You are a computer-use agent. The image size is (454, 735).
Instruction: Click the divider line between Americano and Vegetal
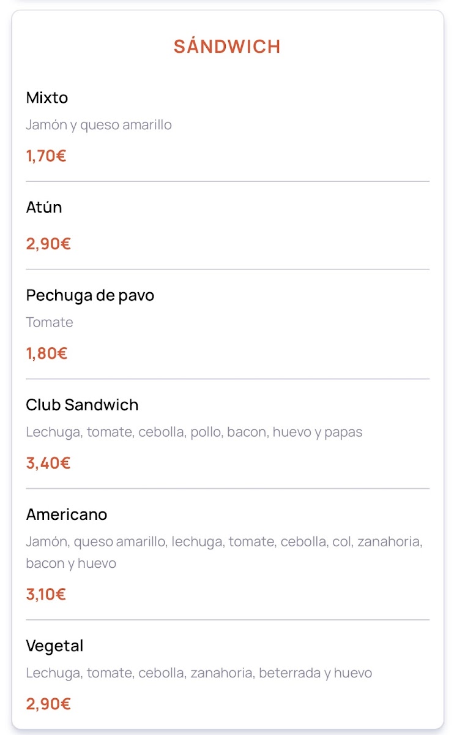[227, 620]
